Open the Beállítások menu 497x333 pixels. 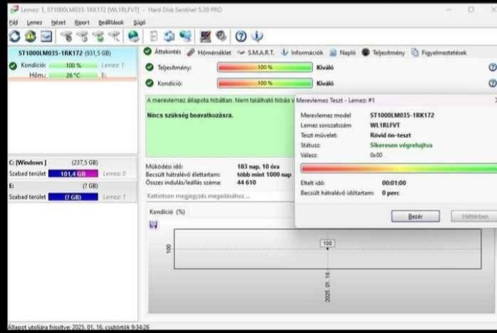[111, 23]
